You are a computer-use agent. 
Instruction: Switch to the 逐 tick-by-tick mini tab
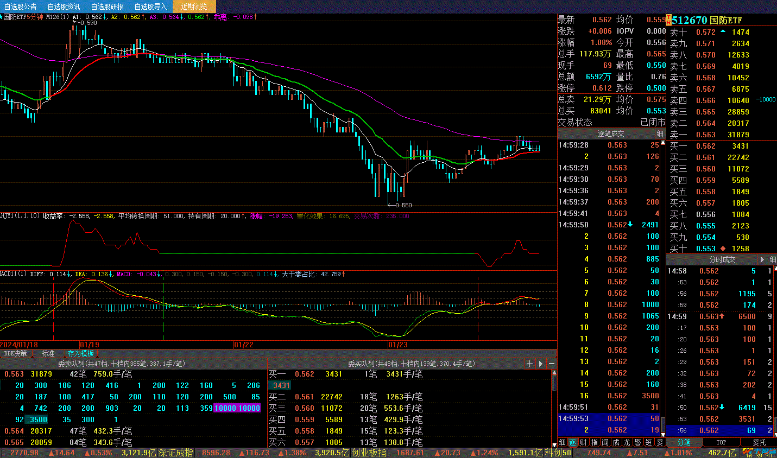point(572,442)
